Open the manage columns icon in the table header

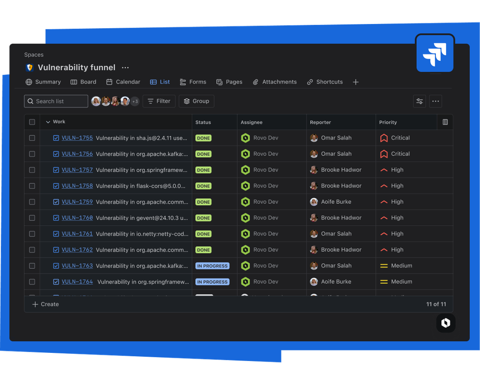click(444, 122)
